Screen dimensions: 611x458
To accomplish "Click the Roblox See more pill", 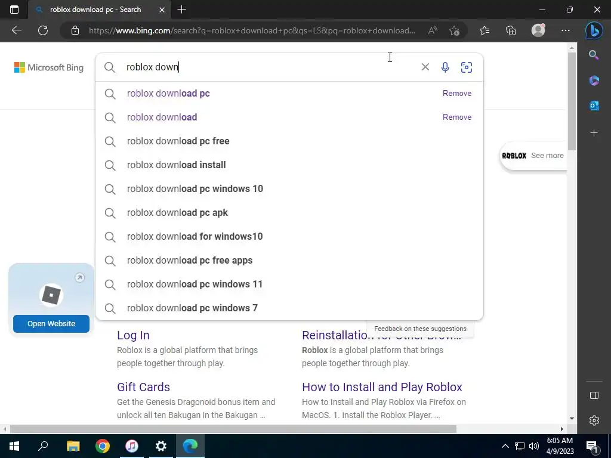I will (533, 156).
